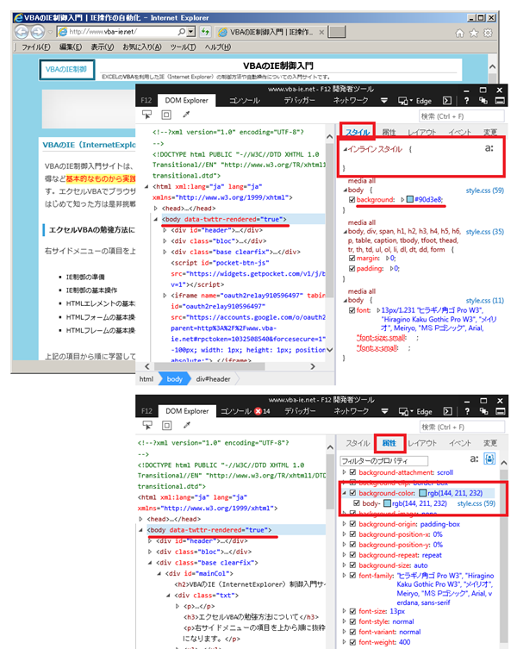Click select-element tool in upper developer tools
Image resolution: width=517 pixels, height=649 pixels.
coord(146,115)
